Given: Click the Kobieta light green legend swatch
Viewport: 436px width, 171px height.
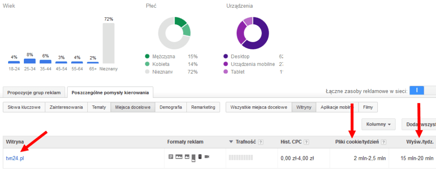Looking at the screenshot, I should (x=147, y=64).
